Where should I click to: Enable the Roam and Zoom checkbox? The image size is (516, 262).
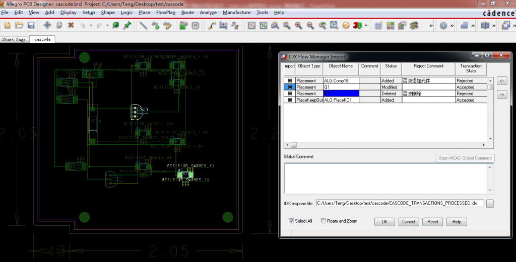click(324, 221)
